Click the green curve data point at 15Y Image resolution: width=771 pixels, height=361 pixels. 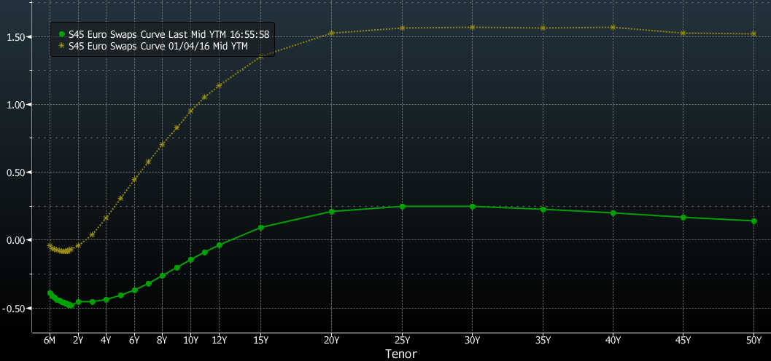click(261, 228)
